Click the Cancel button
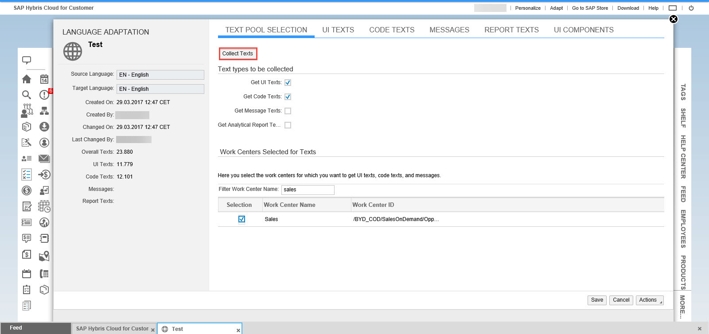 pos(621,300)
